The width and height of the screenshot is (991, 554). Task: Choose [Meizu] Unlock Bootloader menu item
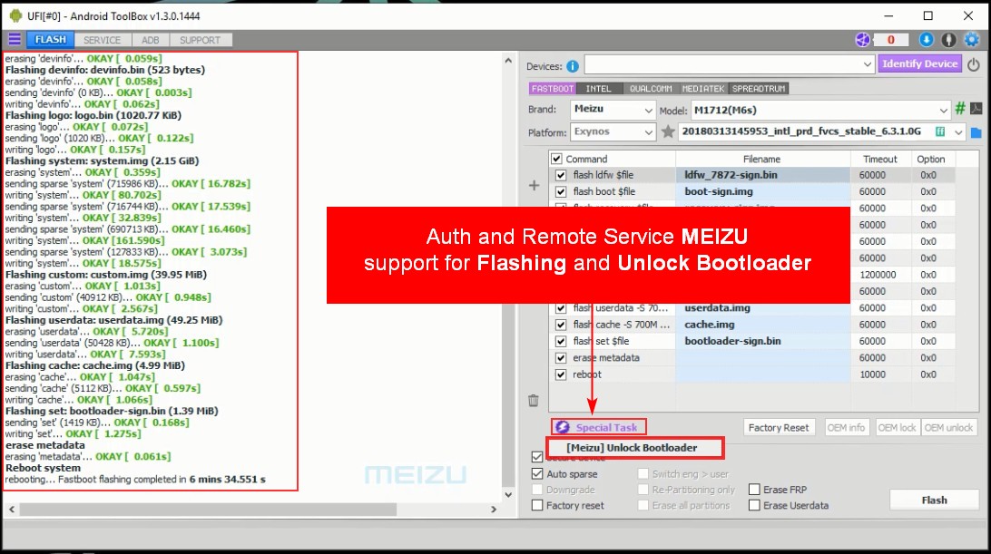tap(634, 448)
